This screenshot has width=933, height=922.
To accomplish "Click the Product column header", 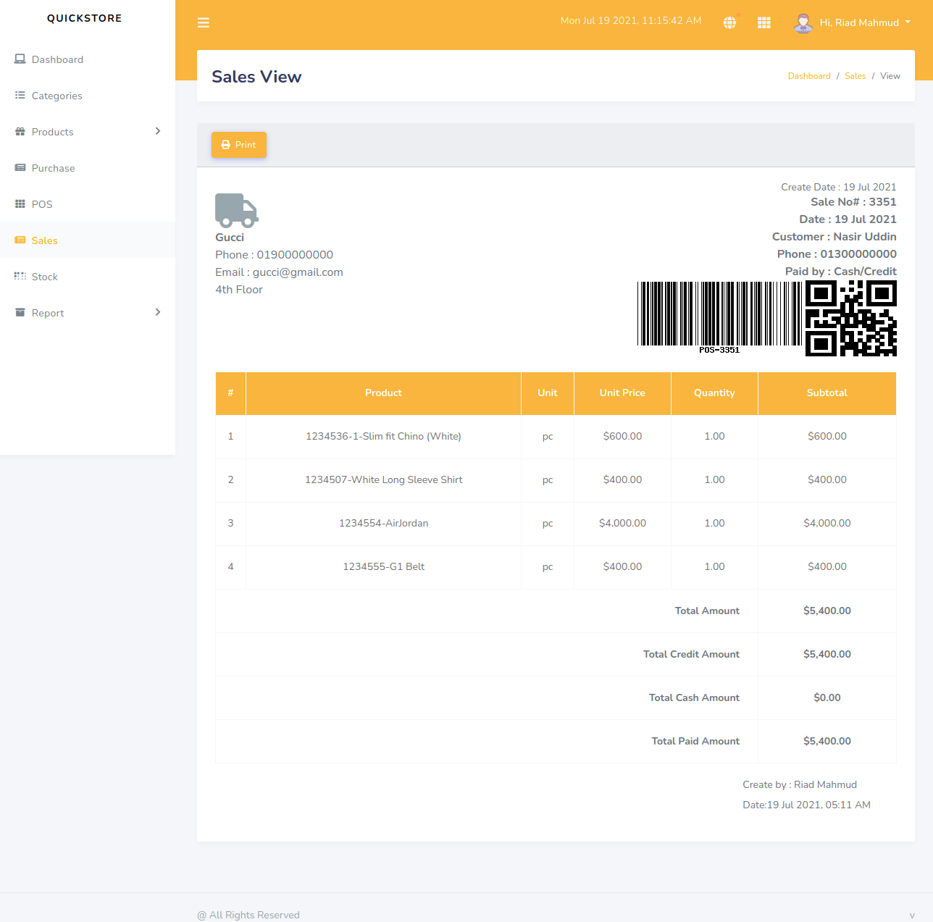I will [x=383, y=393].
